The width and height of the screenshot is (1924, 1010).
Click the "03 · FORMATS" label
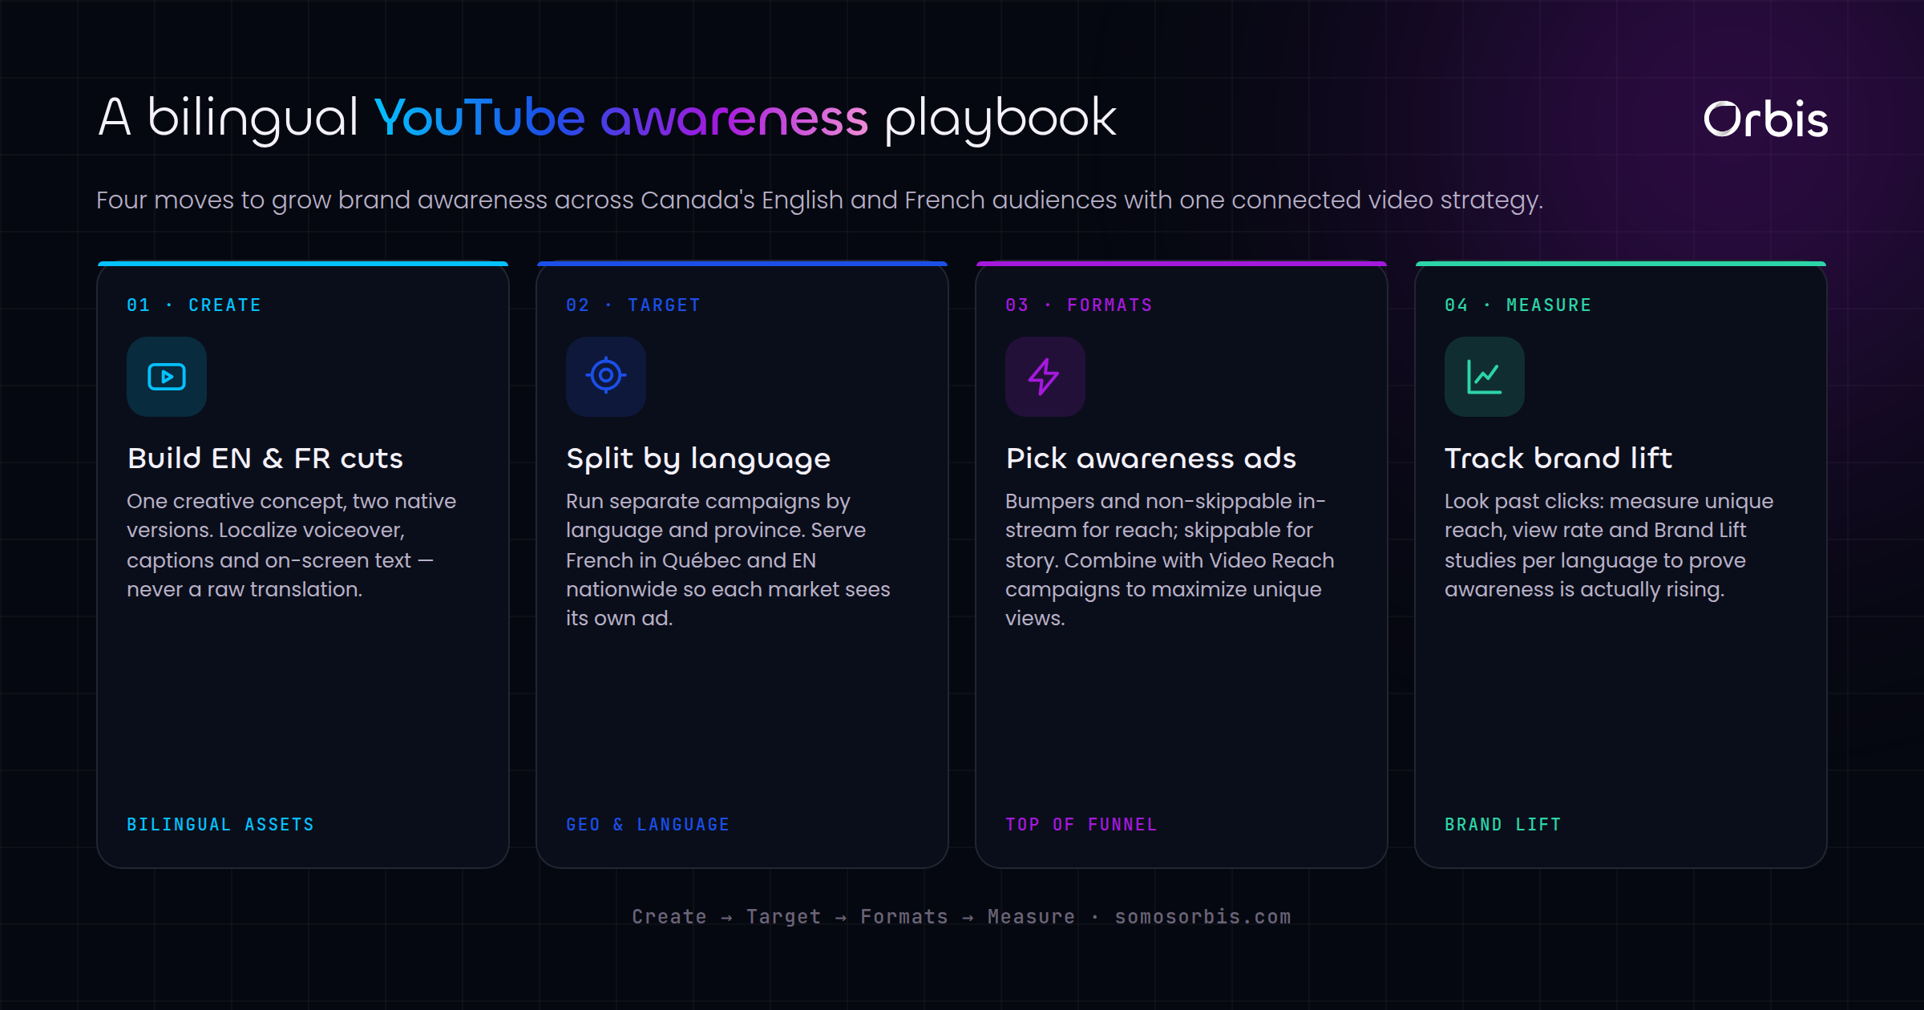point(1079,305)
